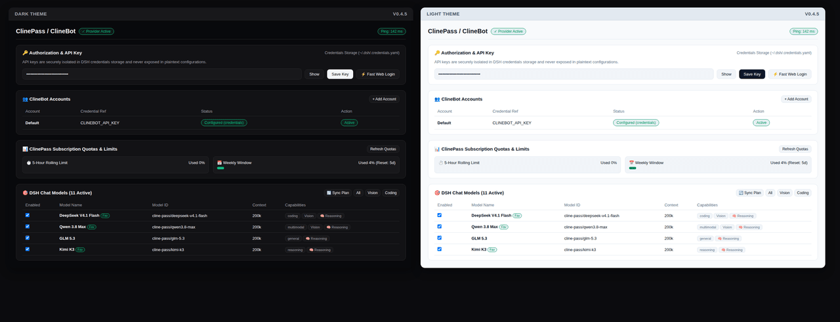The image size is (840, 322).
Task: Toggle Kimi K3 checkbox in dark theme panel
Action: pyautogui.click(x=28, y=249)
